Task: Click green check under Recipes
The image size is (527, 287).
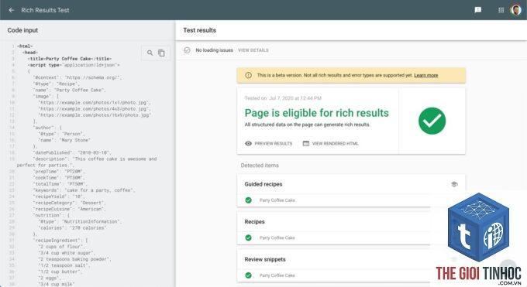Action: pos(248,237)
